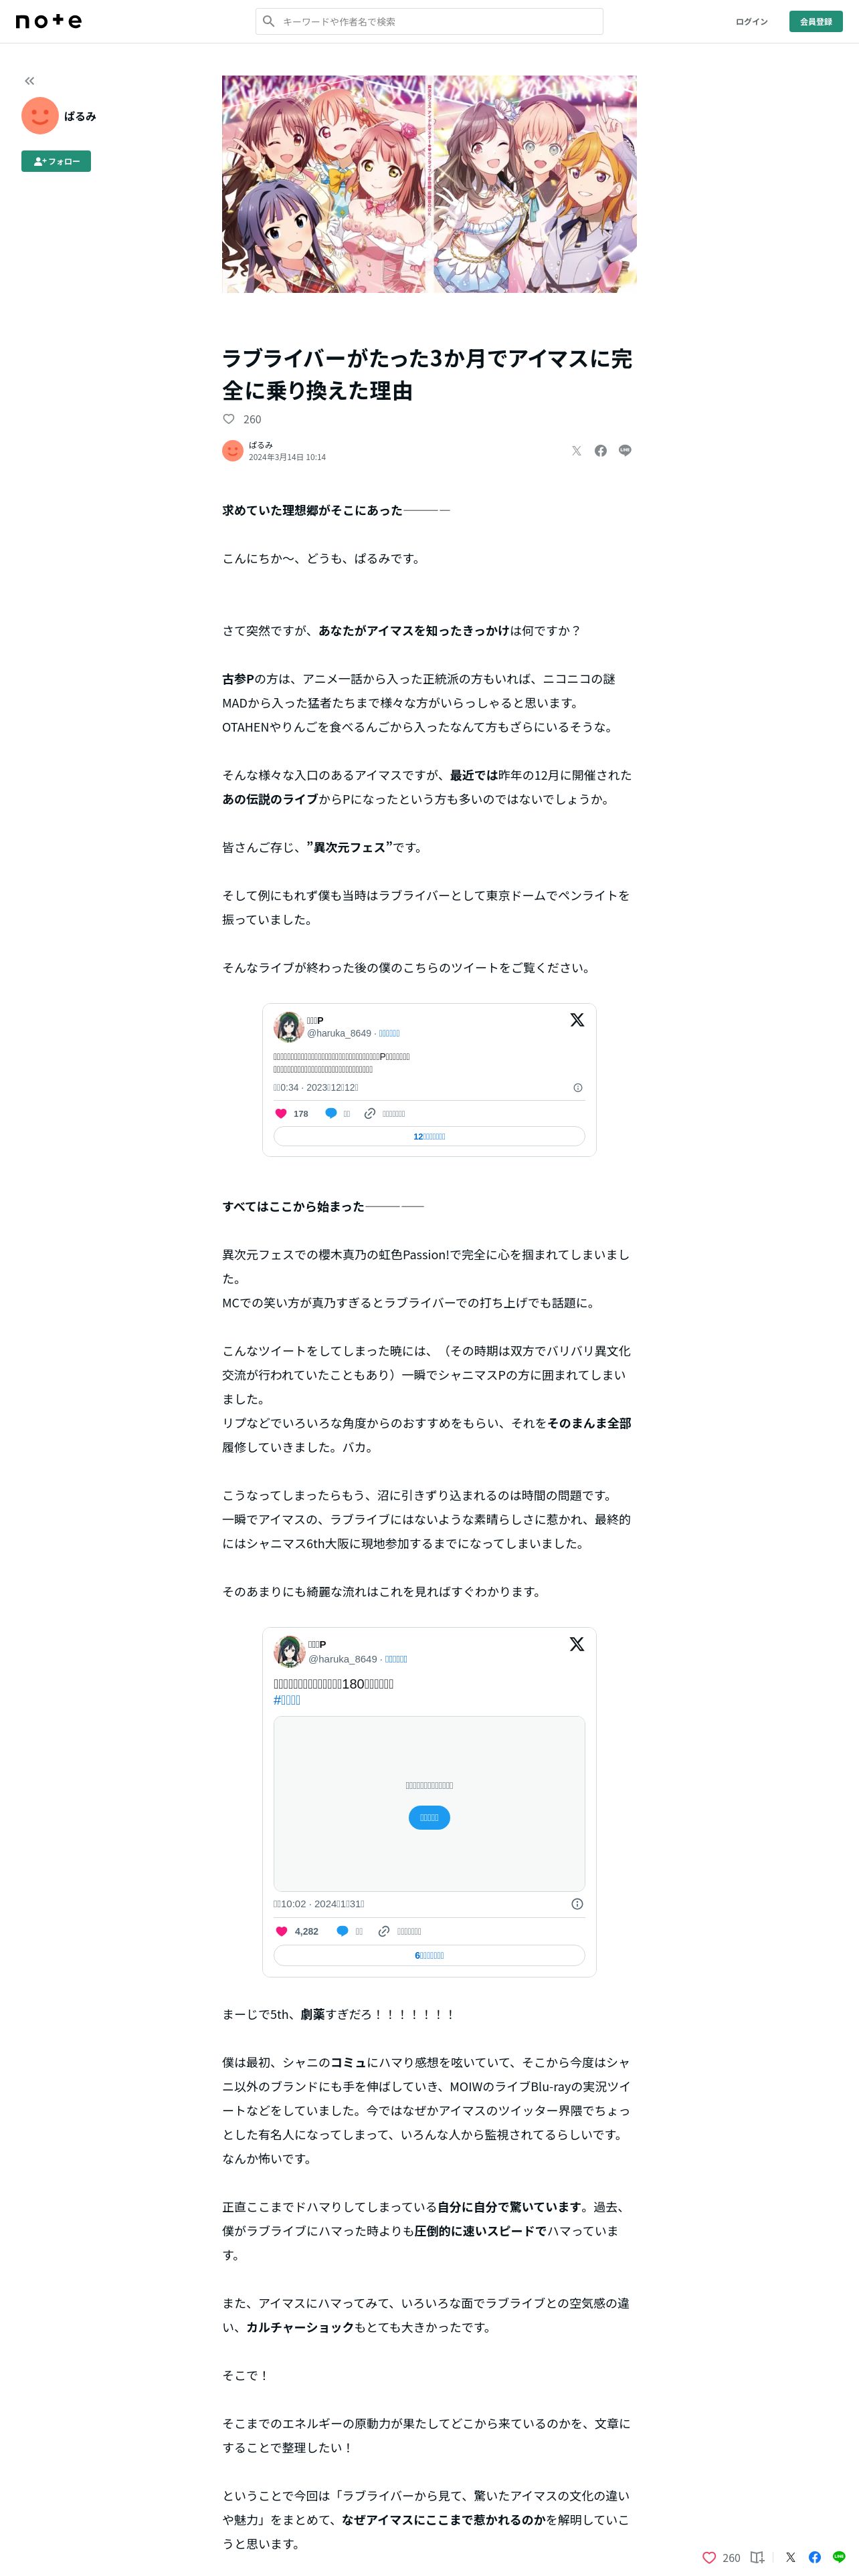Share article on Facebook beside the author date
Image resolution: width=859 pixels, height=2576 pixels.
(x=600, y=451)
